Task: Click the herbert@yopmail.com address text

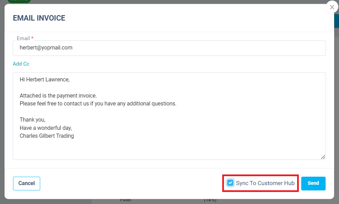Action: (x=46, y=48)
